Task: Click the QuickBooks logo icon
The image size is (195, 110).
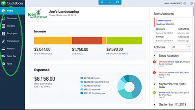Action: pos(3,3)
